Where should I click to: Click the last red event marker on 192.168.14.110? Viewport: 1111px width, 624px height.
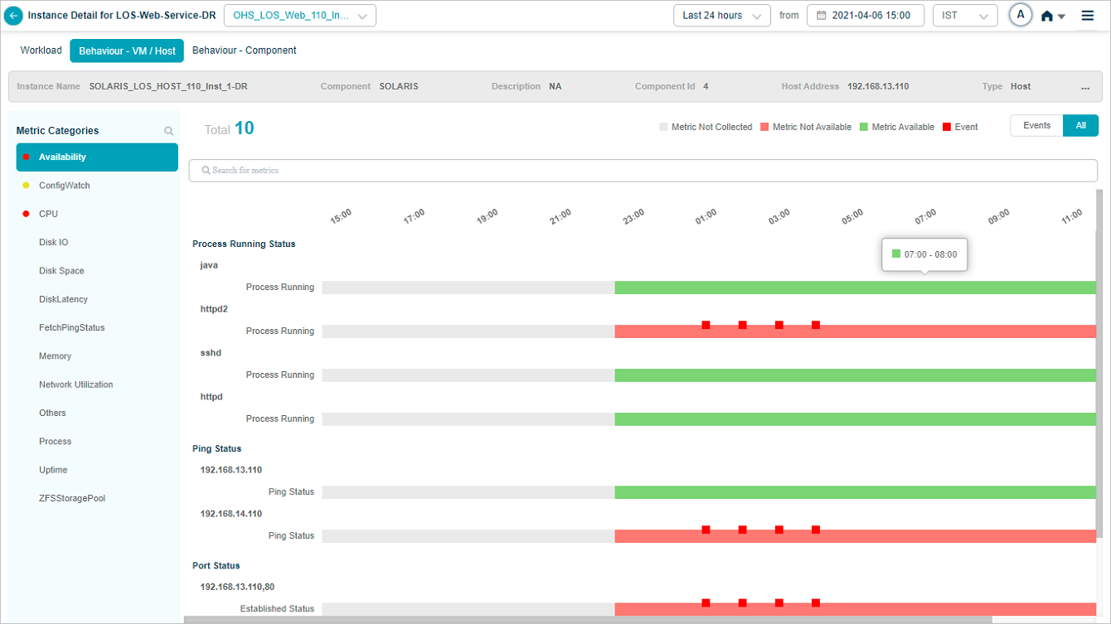(816, 530)
